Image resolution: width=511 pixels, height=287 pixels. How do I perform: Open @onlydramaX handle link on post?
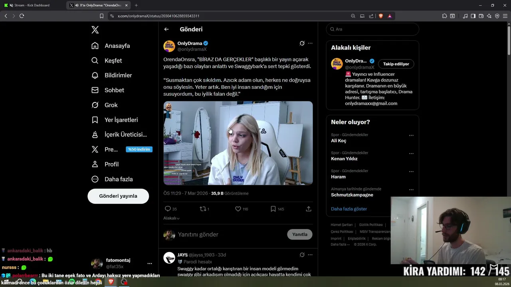[x=192, y=49]
